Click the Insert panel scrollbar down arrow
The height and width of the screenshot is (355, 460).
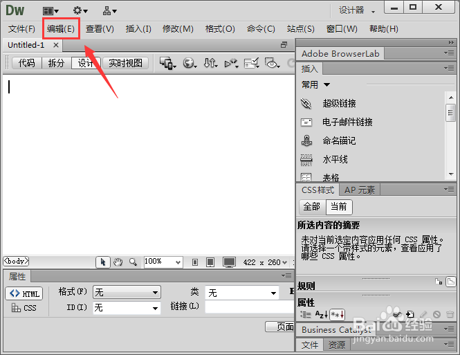click(451, 174)
